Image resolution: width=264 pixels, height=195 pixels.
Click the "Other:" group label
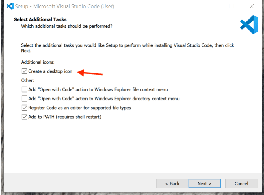click(x=28, y=80)
